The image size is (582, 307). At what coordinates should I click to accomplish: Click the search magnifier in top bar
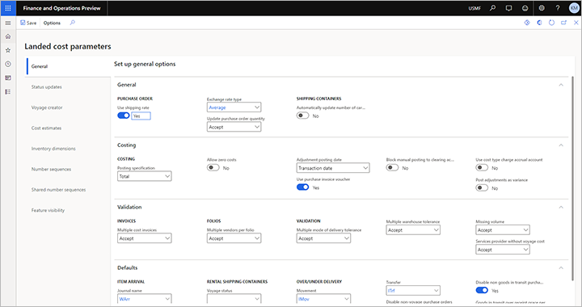492,8
